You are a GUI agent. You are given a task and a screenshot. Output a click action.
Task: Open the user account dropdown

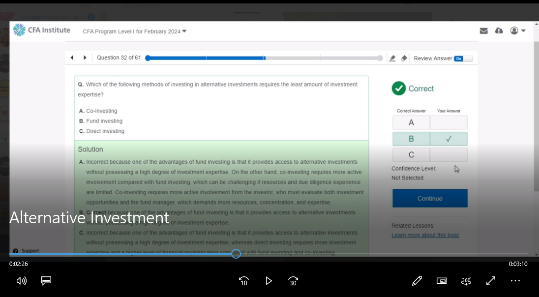click(x=518, y=30)
